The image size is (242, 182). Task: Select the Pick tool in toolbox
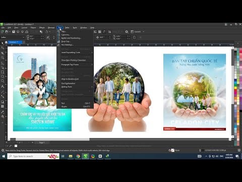point(3,43)
